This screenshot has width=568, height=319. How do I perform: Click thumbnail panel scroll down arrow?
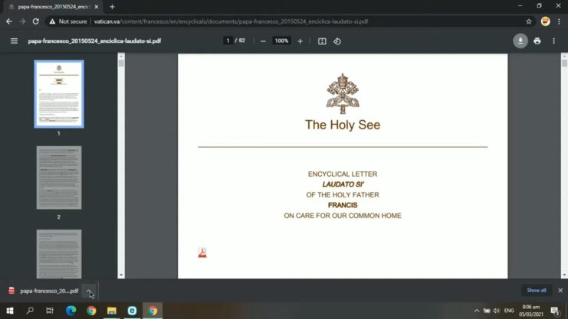[121, 275]
